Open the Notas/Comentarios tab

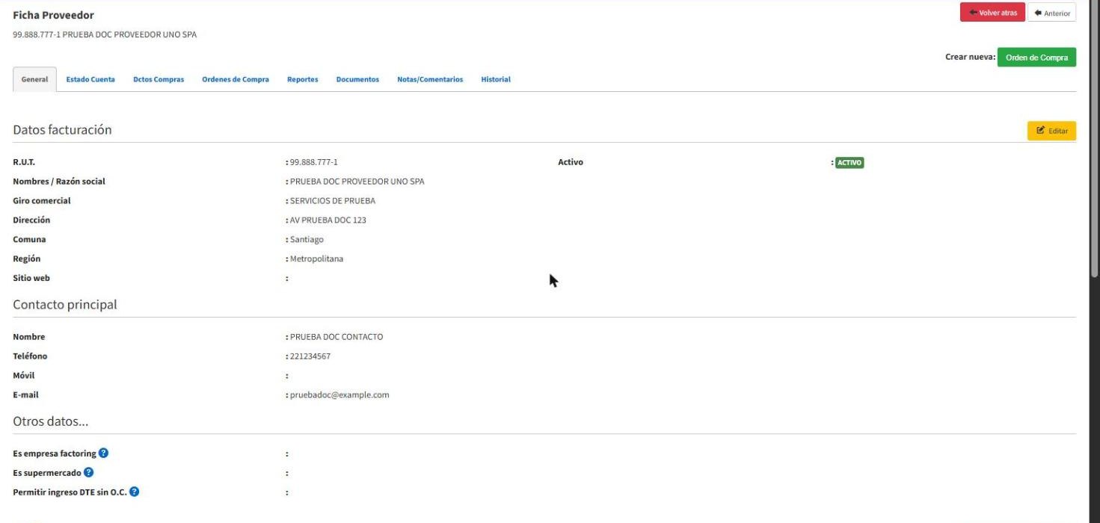pos(430,80)
